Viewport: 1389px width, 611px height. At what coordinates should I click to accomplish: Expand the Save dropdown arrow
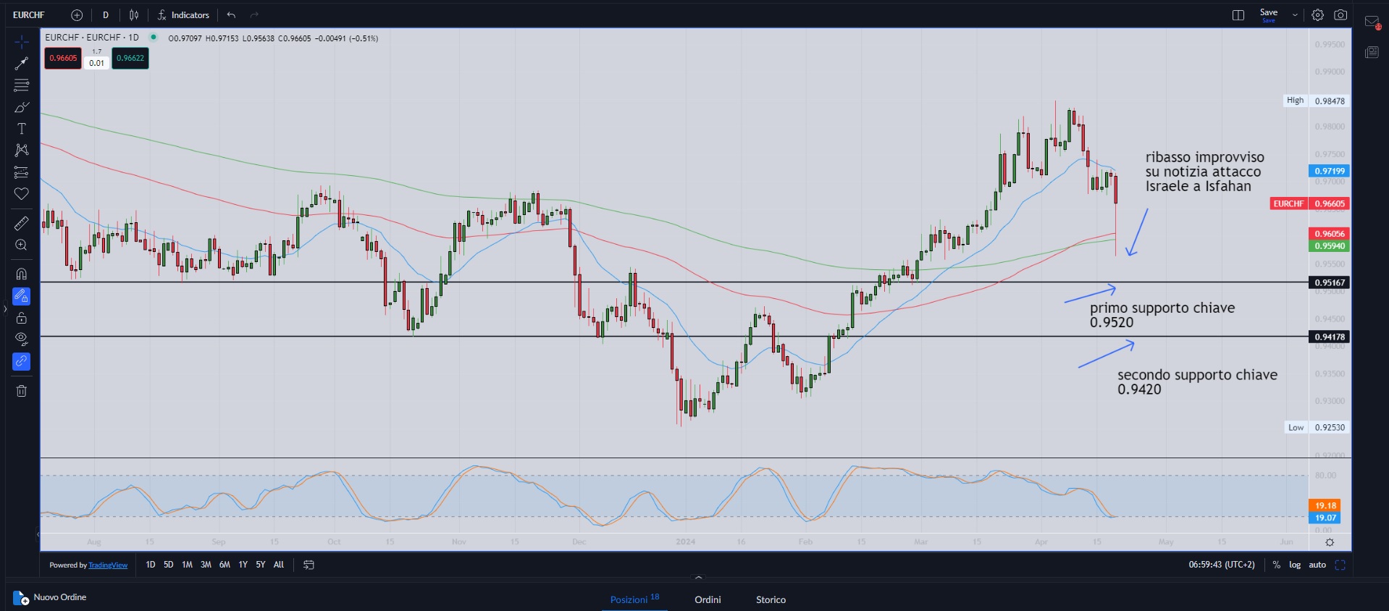click(x=1295, y=15)
